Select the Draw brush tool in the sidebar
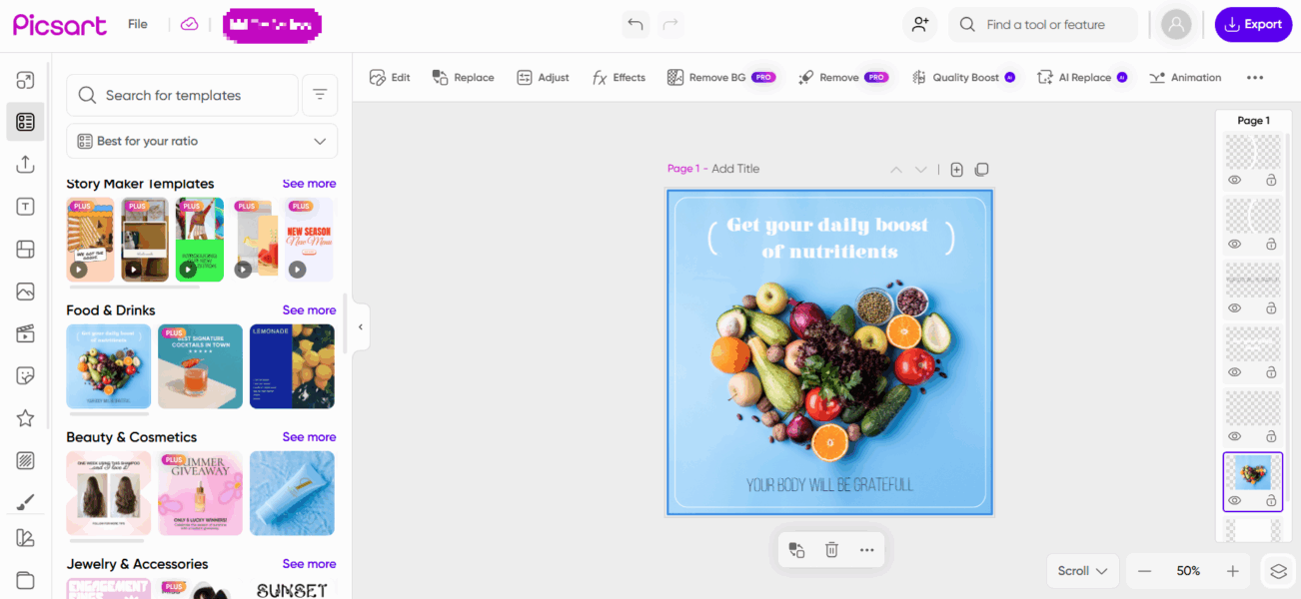The image size is (1301, 599). (x=25, y=501)
